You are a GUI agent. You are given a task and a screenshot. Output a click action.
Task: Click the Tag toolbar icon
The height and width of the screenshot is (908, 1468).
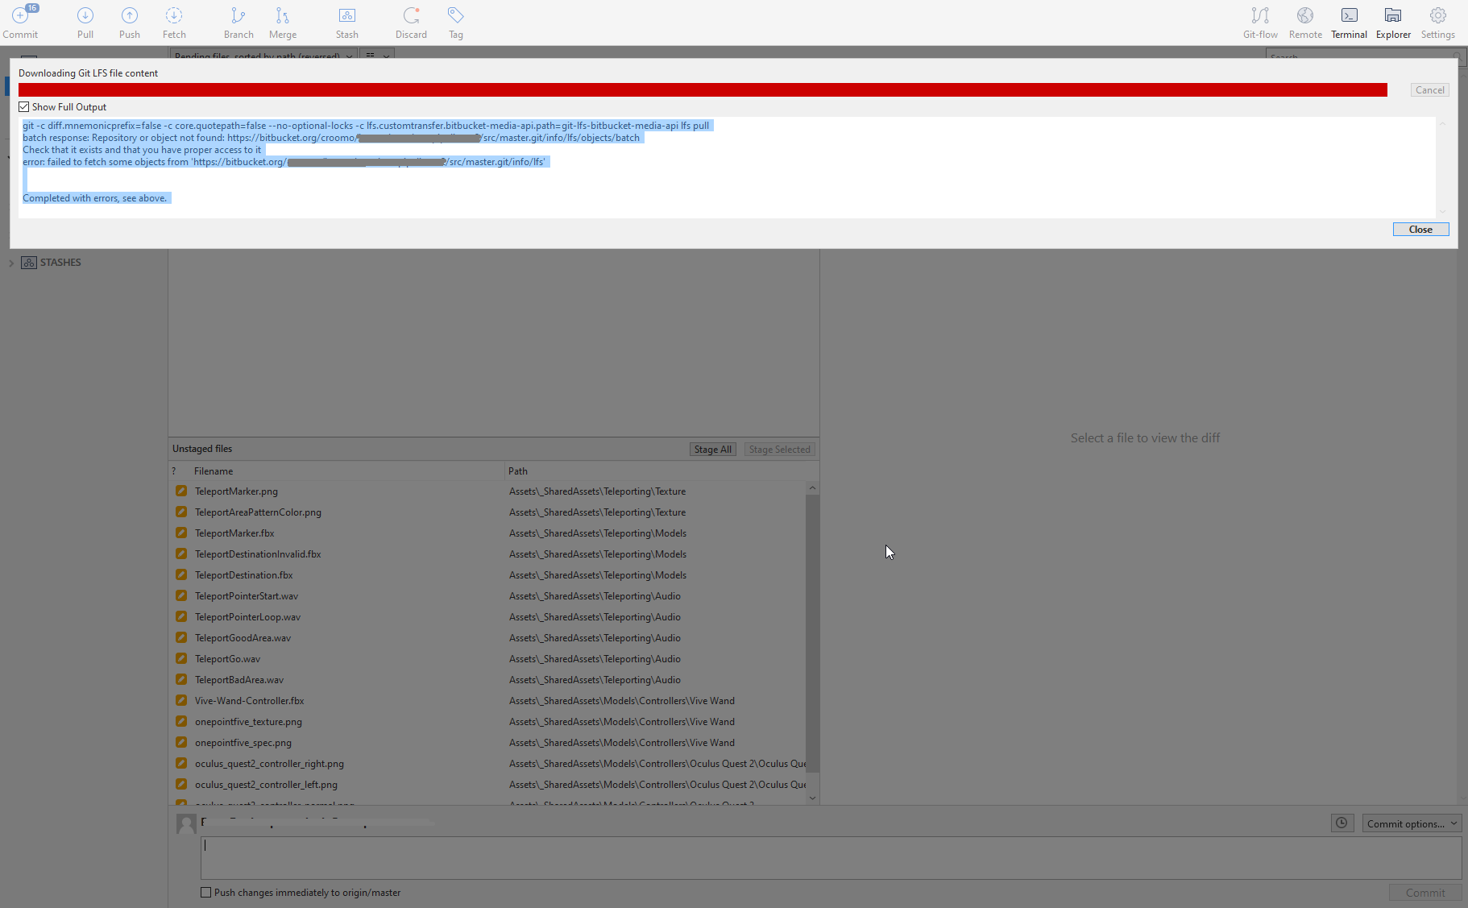tap(456, 22)
